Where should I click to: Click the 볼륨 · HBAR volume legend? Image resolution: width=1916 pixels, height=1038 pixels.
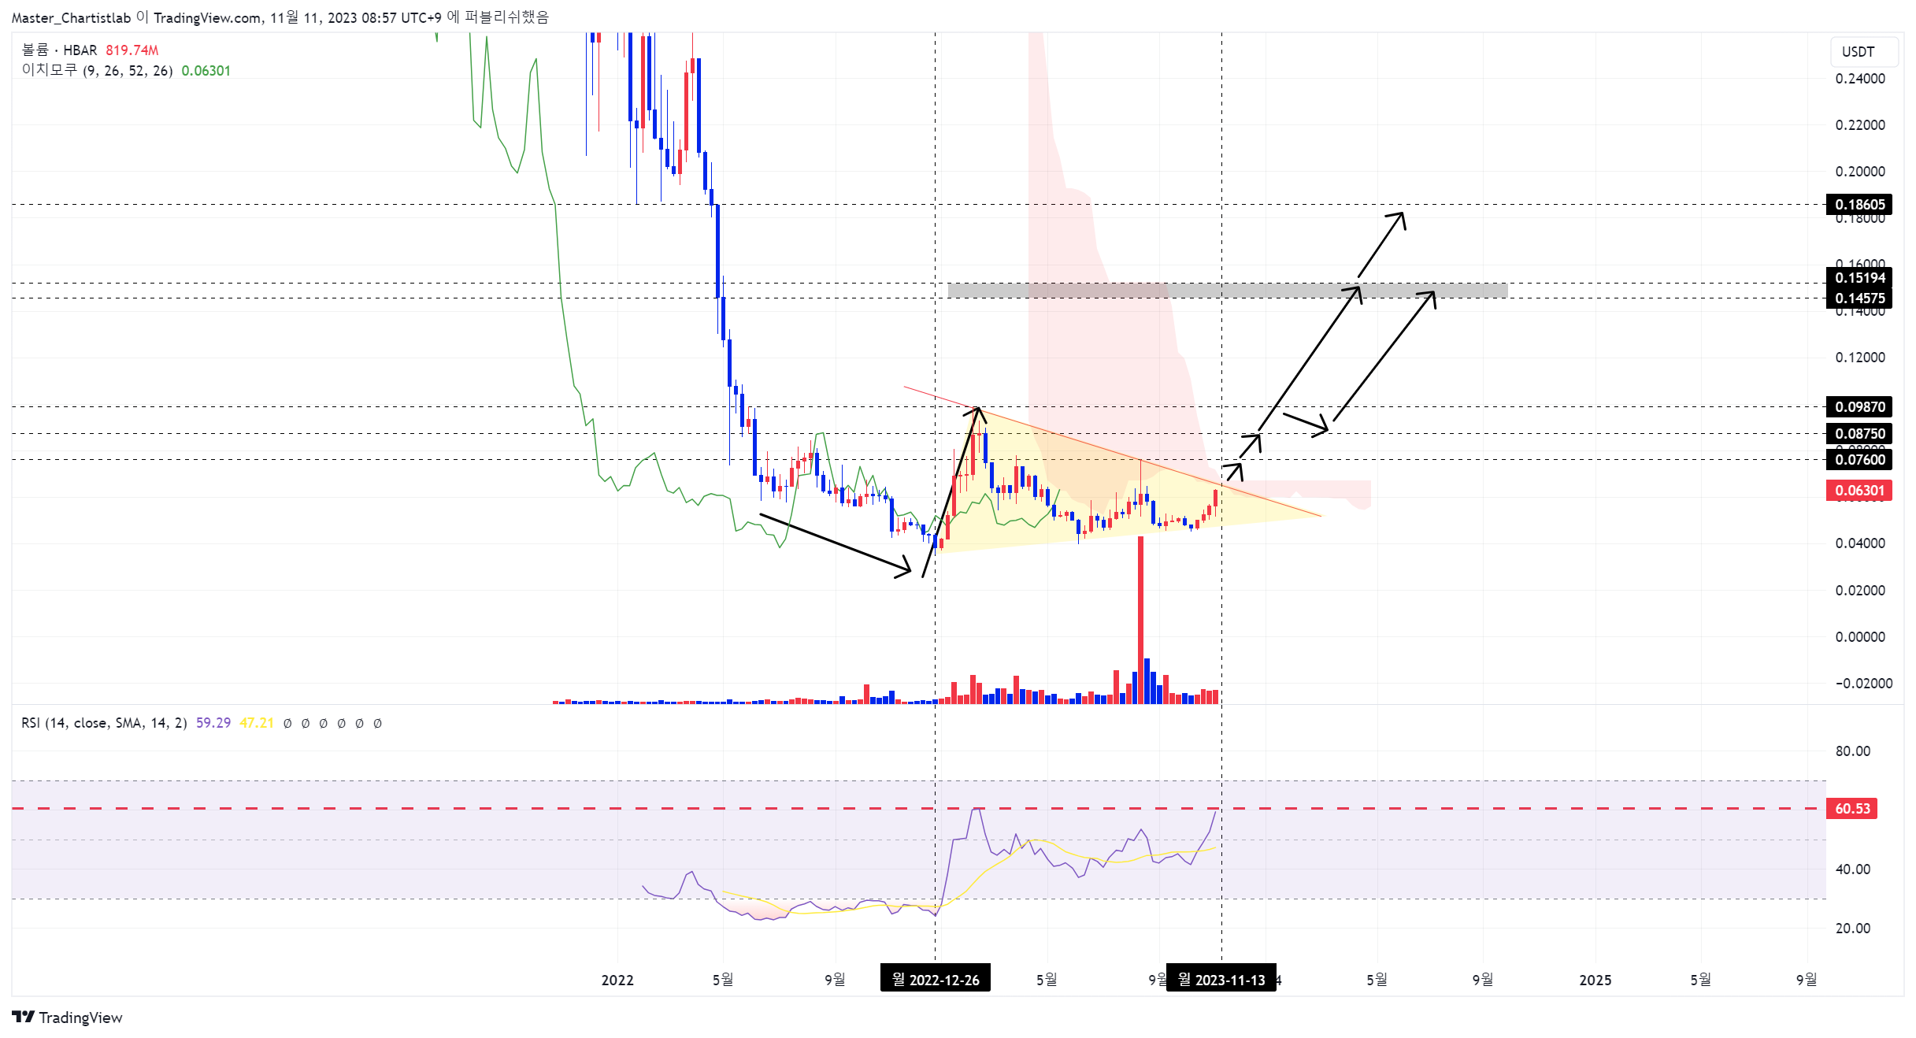pos(59,50)
